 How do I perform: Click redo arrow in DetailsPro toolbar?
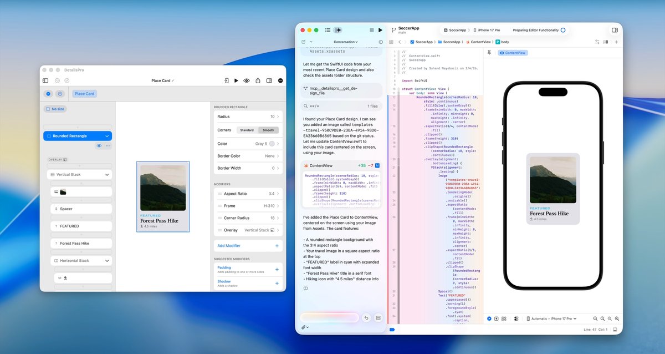tap(66, 80)
